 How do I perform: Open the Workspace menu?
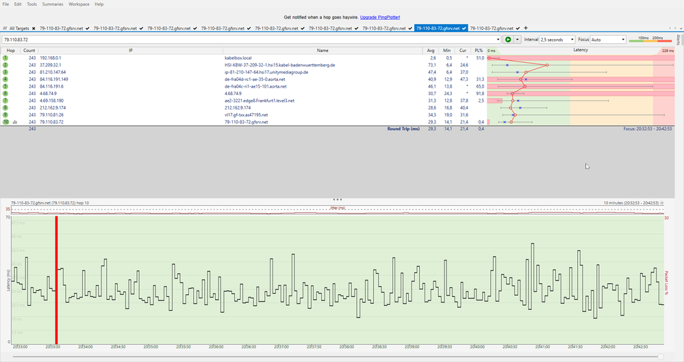tap(79, 4)
